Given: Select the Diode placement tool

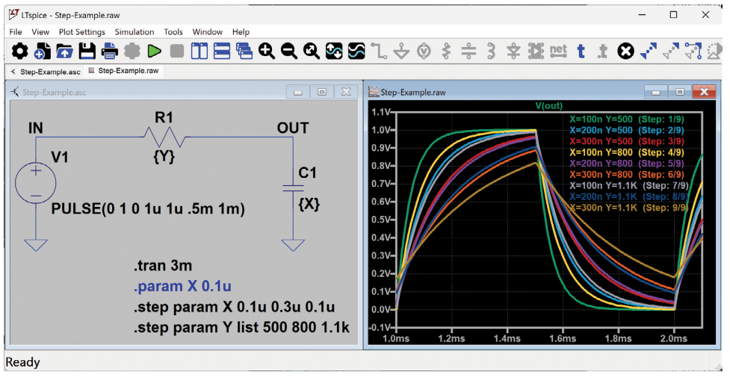Looking at the screenshot, I should (513, 51).
